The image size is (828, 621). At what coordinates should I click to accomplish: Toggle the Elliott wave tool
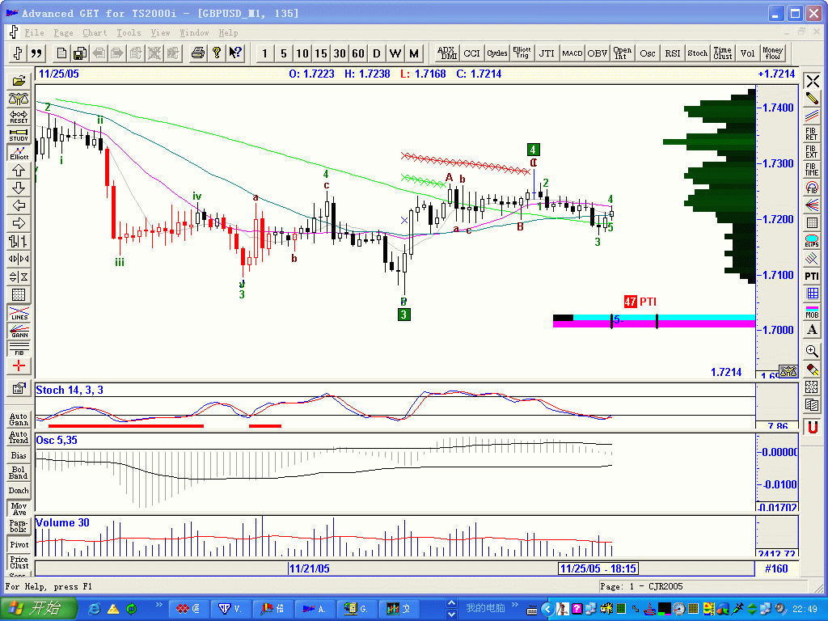tap(19, 153)
